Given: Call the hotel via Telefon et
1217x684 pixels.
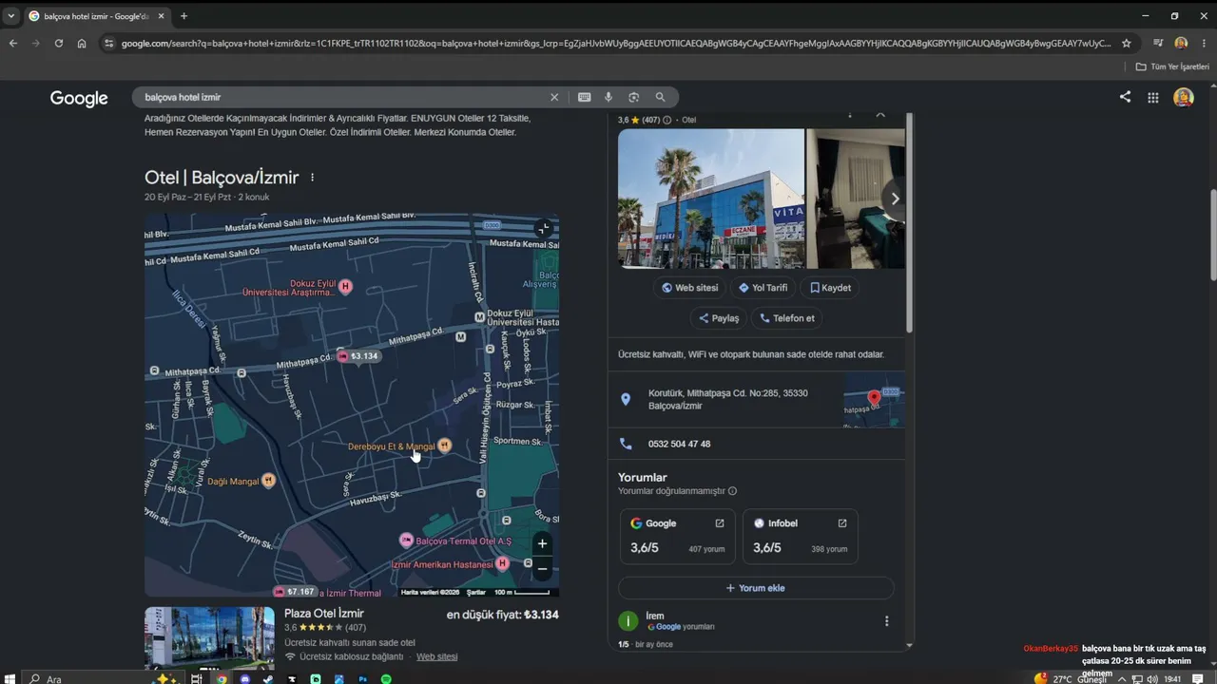Looking at the screenshot, I should 786,318.
